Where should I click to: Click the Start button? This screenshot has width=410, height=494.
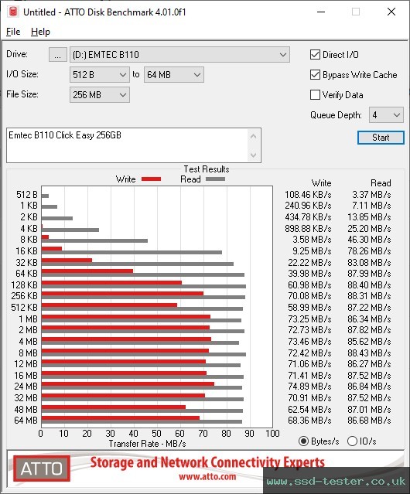coord(381,138)
